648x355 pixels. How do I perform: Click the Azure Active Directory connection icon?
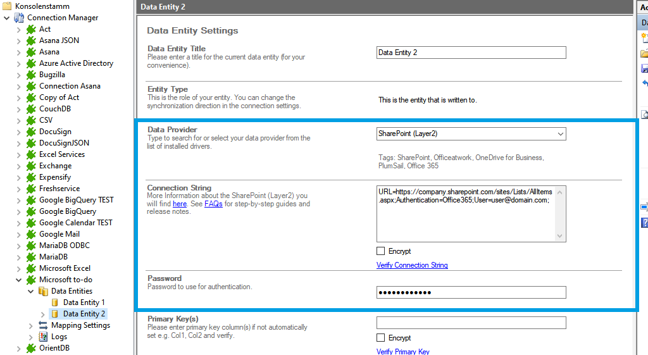(31, 63)
